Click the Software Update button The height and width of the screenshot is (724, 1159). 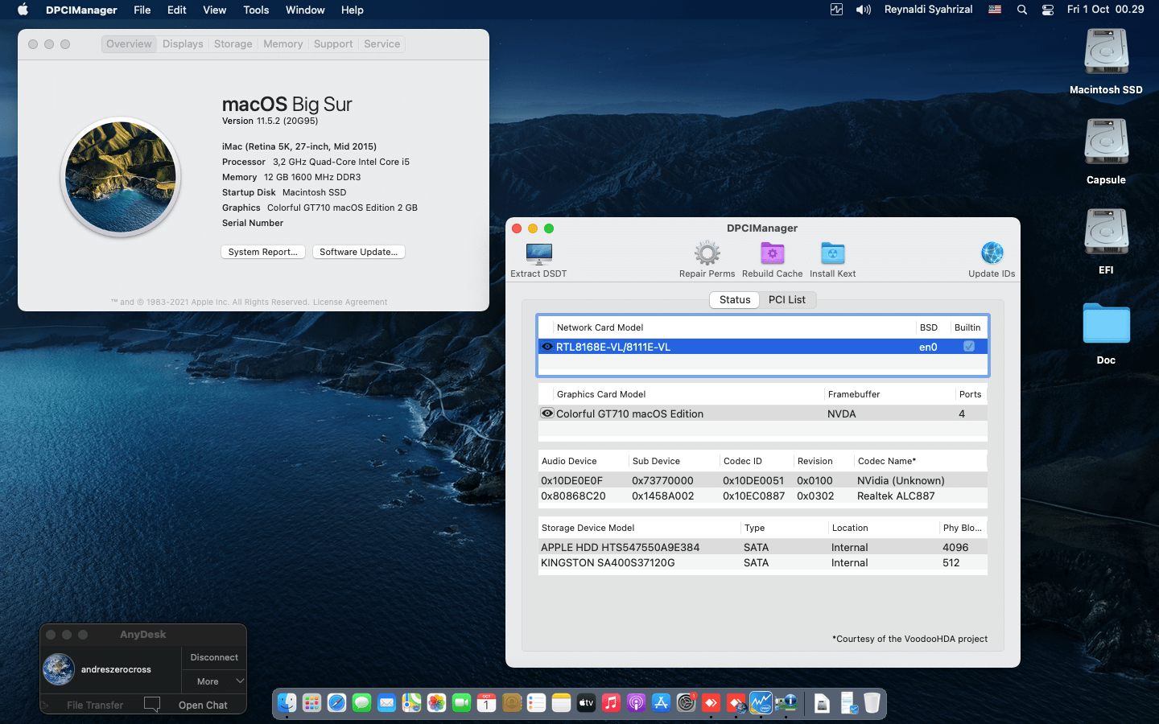tap(358, 252)
